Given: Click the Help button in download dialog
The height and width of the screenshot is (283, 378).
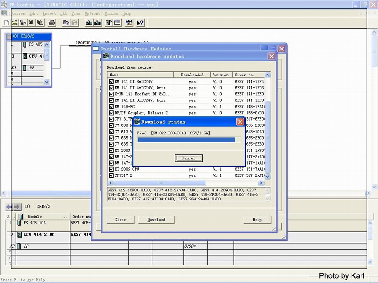Looking at the screenshot, I should 257,219.
